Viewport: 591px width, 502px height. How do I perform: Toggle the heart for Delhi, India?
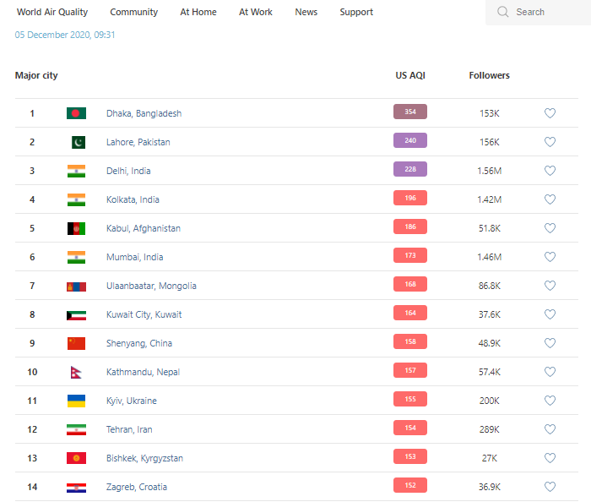pyautogui.click(x=550, y=171)
